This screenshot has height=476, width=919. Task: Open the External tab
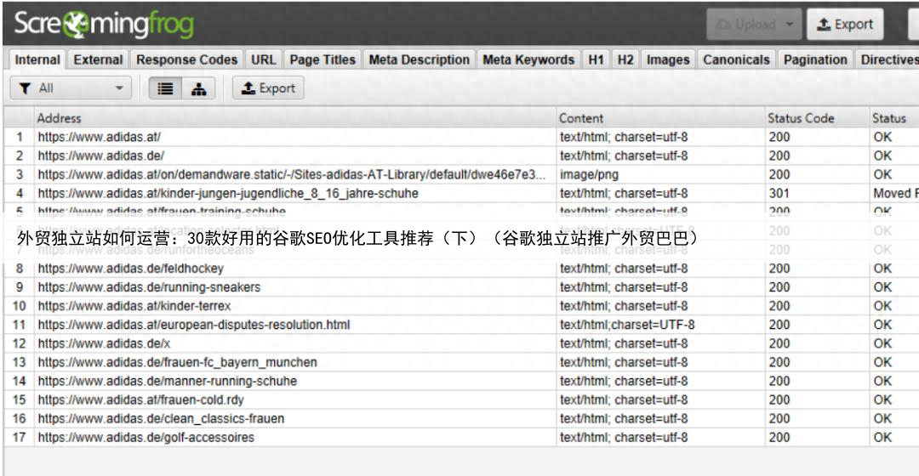[x=98, y=60]
